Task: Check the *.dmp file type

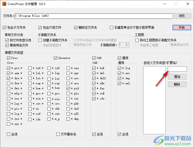Action: point(68,119)
